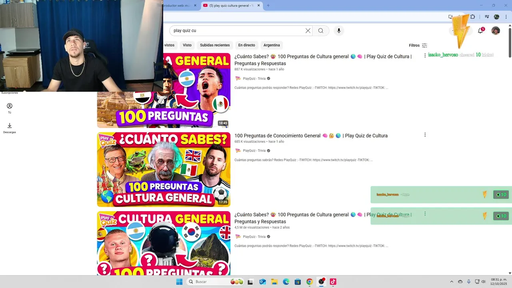Start voice search with microphone icon
This screenshot has height=288, width=512.
point(339,31)
